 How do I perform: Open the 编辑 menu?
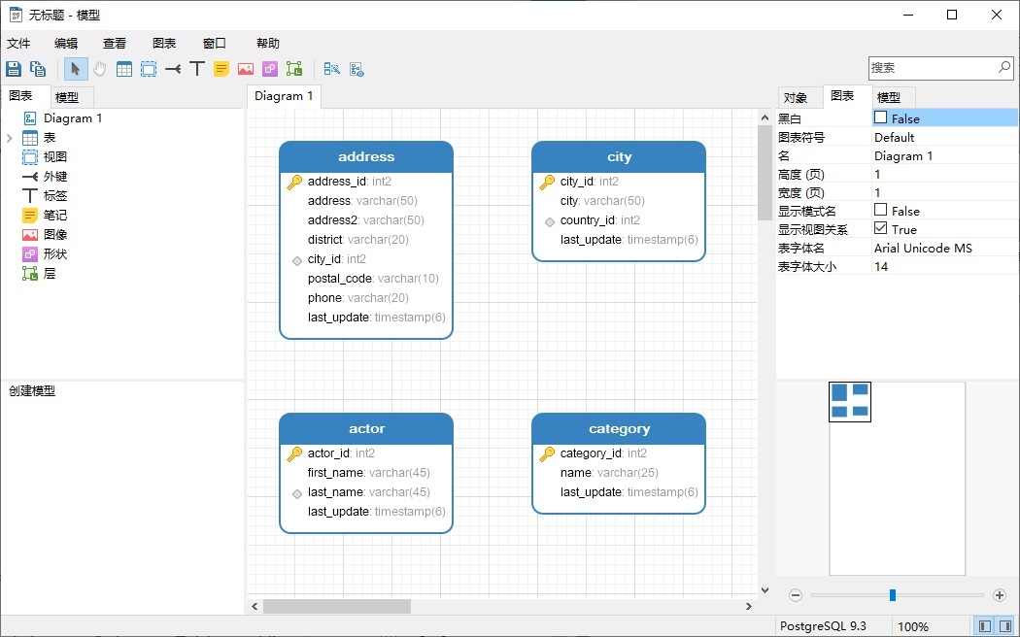click(x=66, y=43)
